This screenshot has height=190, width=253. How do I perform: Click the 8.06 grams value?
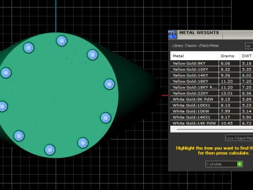226,63
